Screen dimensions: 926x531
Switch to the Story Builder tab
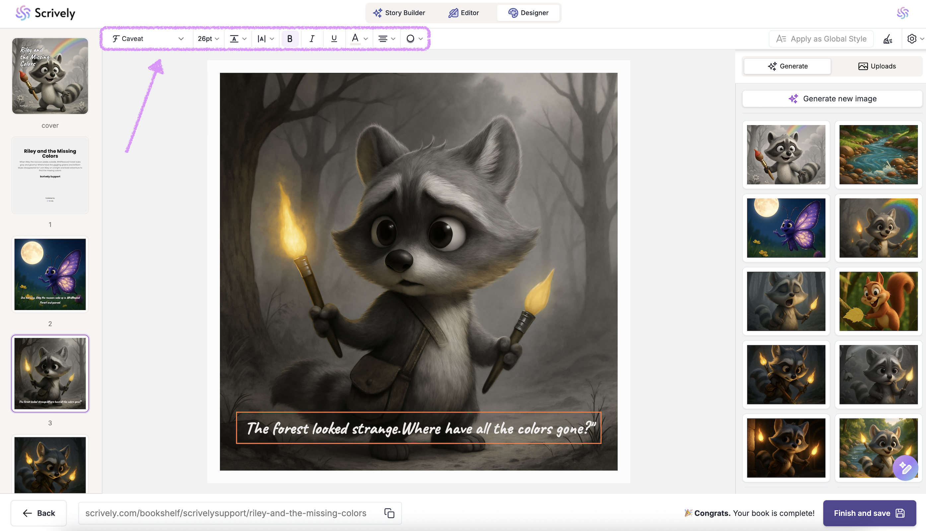click(x=399, y=13)
